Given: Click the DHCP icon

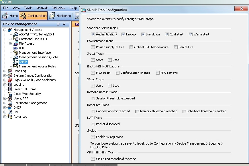Looking at the screenshot, I should click(x=10, y=107).
